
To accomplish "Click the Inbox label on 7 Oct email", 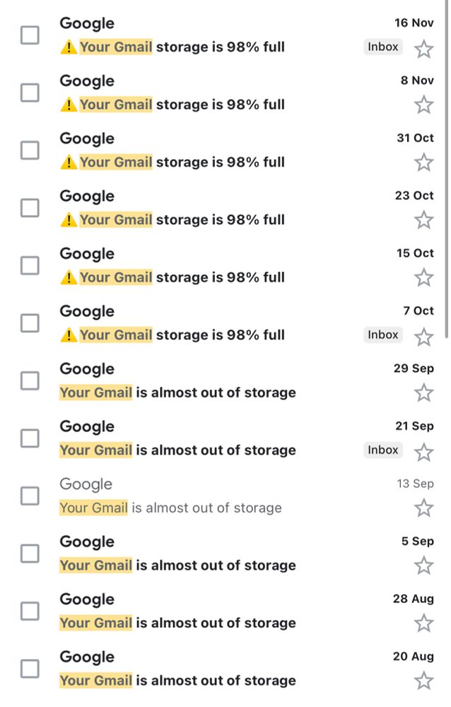I will click(x=383, y=335).
